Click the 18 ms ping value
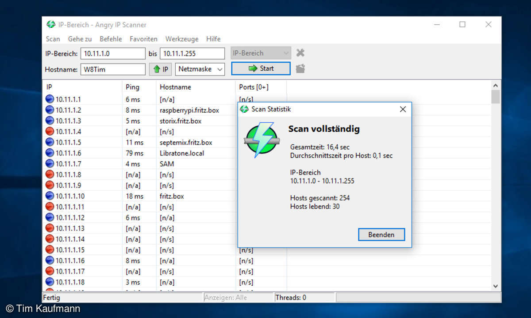531x318 pixels. [x=135, y=196]
